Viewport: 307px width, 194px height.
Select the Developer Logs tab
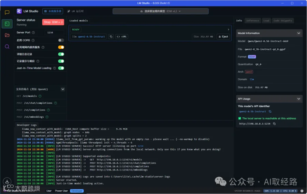point(27,125)
